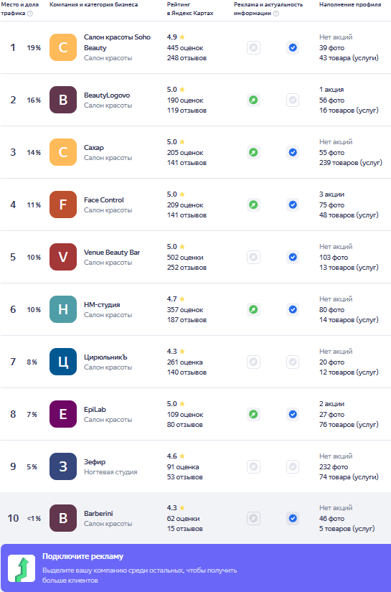The height and width of the screenshot is (592, 391).
Task: Open help icon beside 'информации' column header
Action: 276,13
